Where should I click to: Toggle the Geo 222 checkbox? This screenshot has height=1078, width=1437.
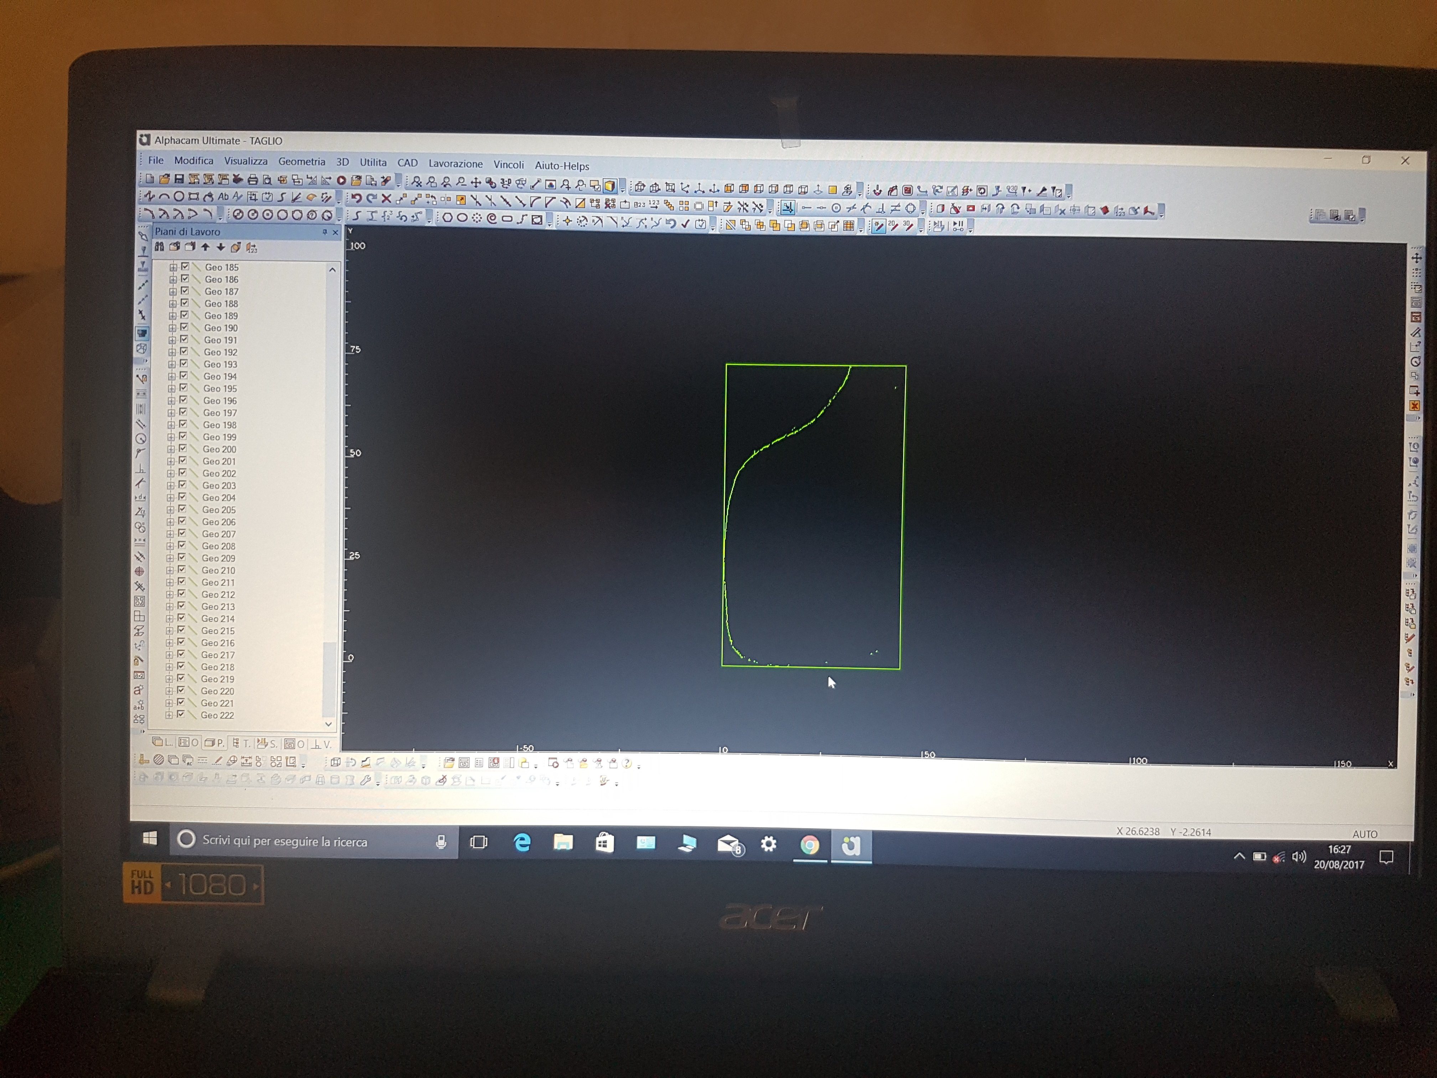(x=181, y=714)
